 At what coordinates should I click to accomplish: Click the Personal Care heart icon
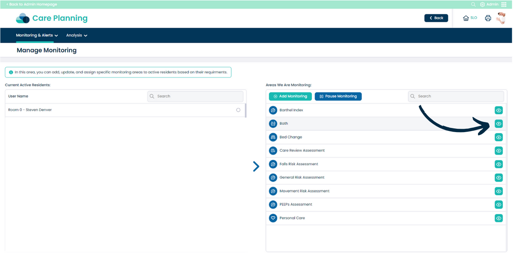coord(273,218)
